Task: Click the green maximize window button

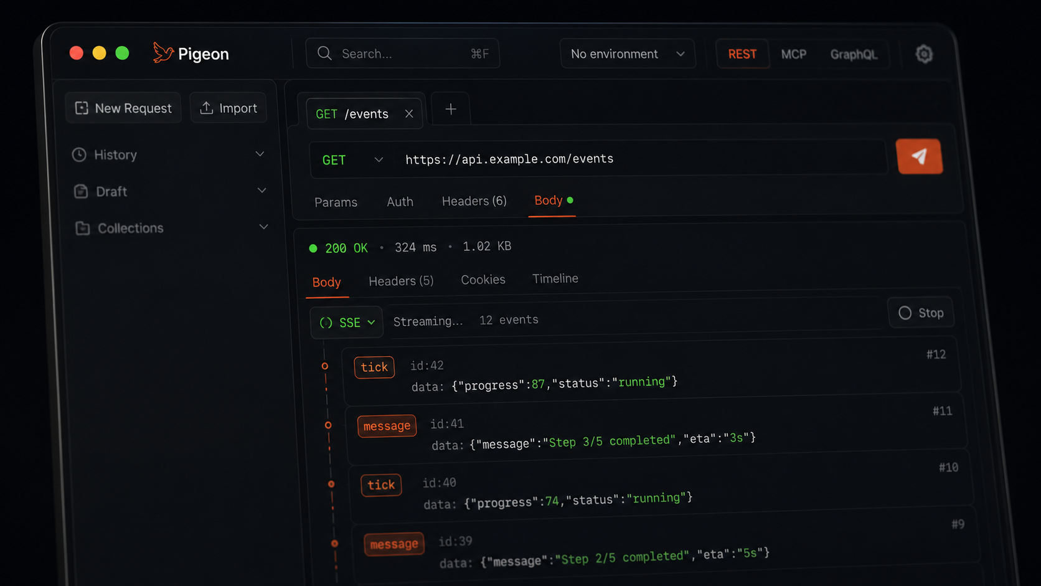Action: (x=122, y=53)
